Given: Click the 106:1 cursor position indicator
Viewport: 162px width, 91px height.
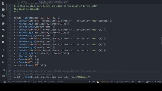Looking at the screenshot, I should (40, 82).
